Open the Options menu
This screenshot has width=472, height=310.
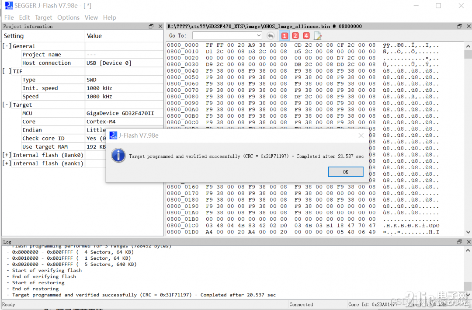click(68, 17)
